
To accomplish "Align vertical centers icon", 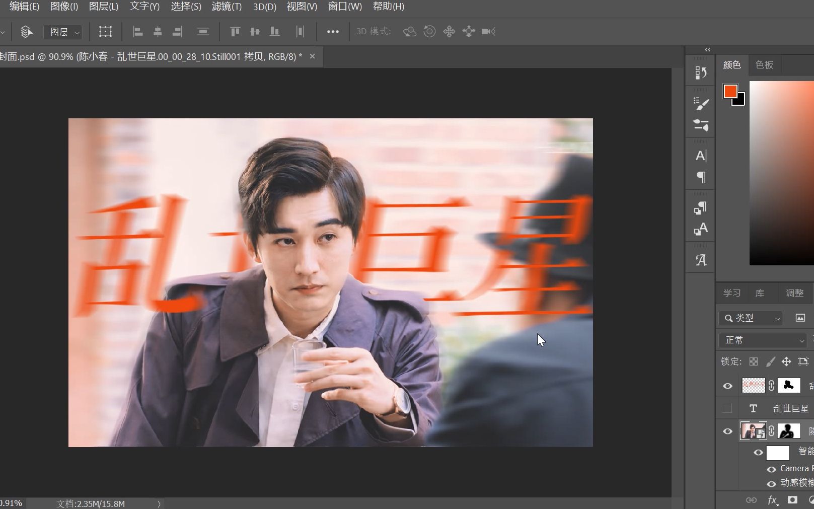I will coord(255,32).
